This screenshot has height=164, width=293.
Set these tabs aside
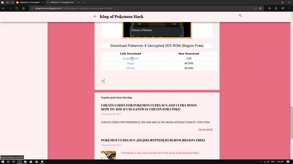click(x=7, y=2)
